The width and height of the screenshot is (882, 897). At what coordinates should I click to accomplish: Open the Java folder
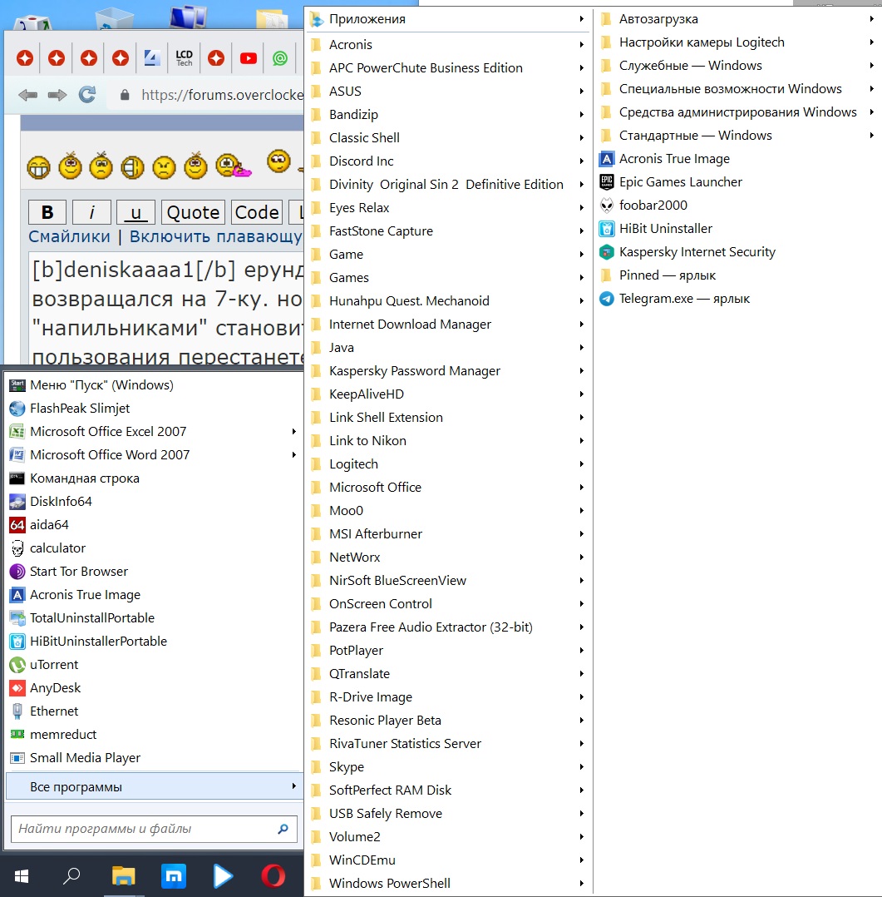click(449, 347)
